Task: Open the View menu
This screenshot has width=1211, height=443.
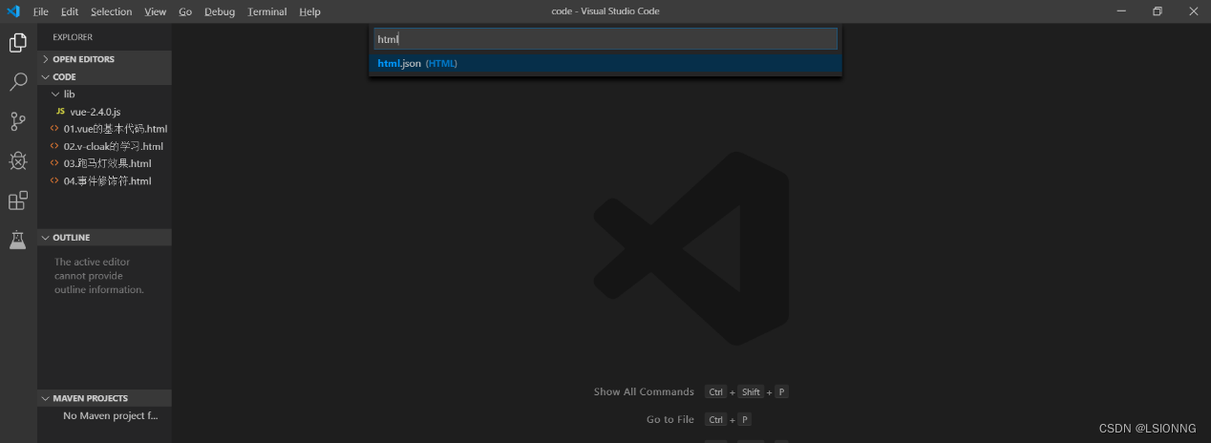Action: [x=156, y=11]
